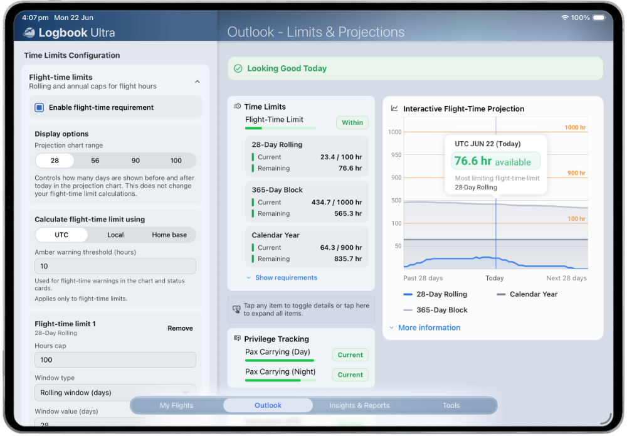Select 28 days projection chart range

click(55, 161)
